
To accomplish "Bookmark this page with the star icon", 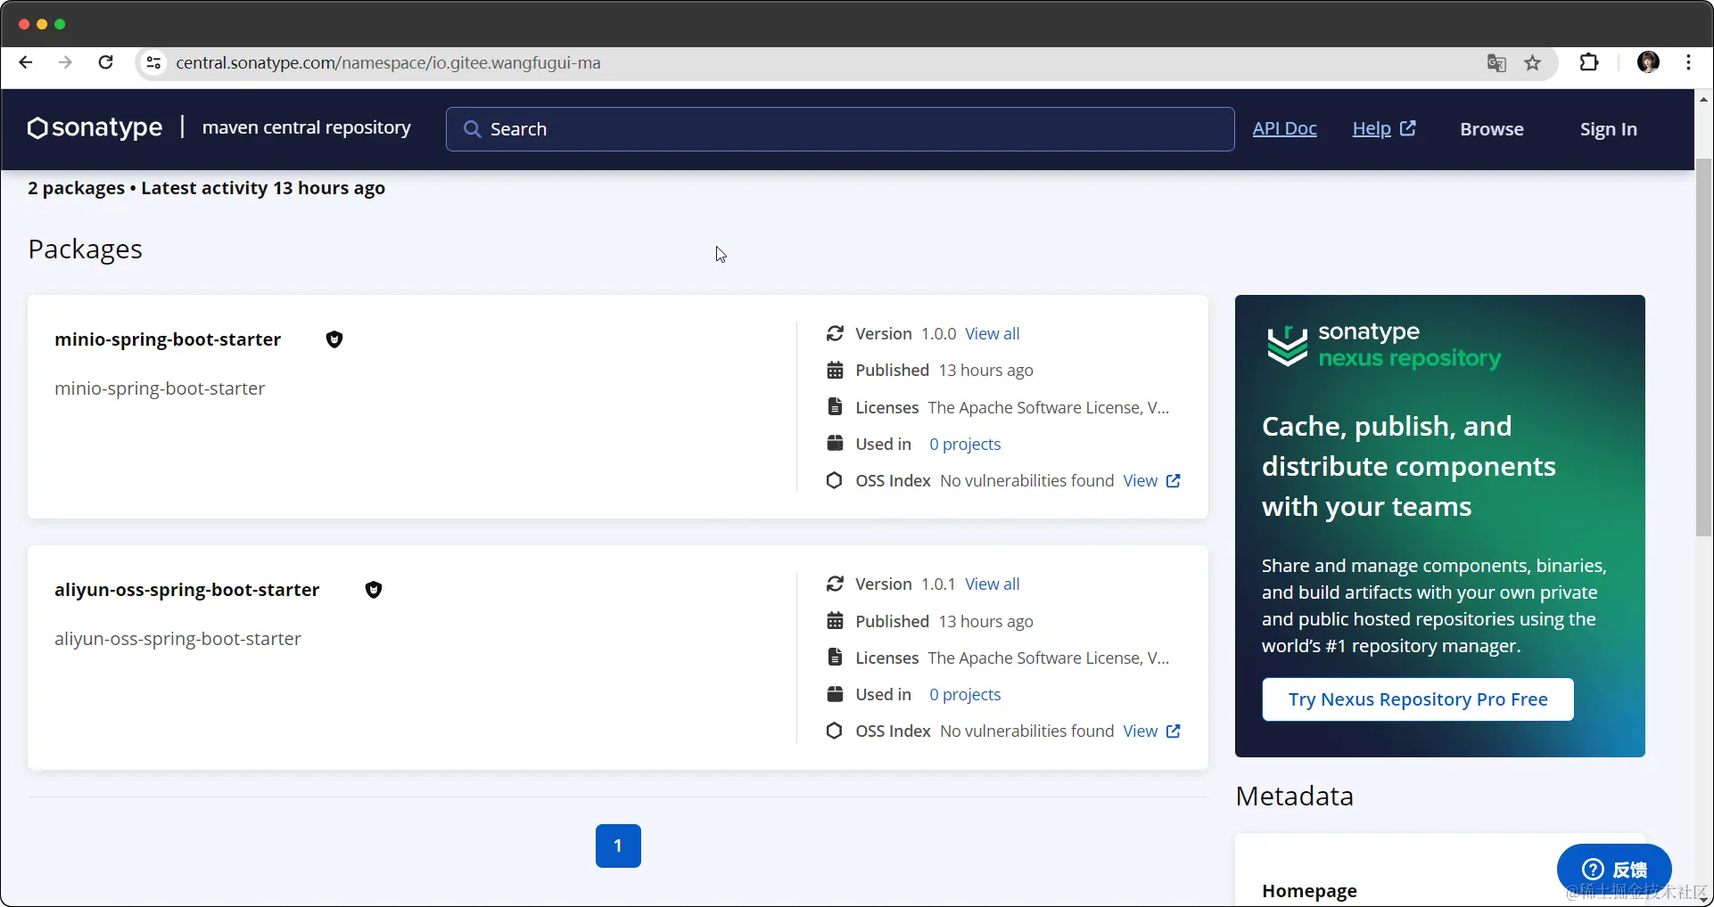I will (x=1532, y=62).
